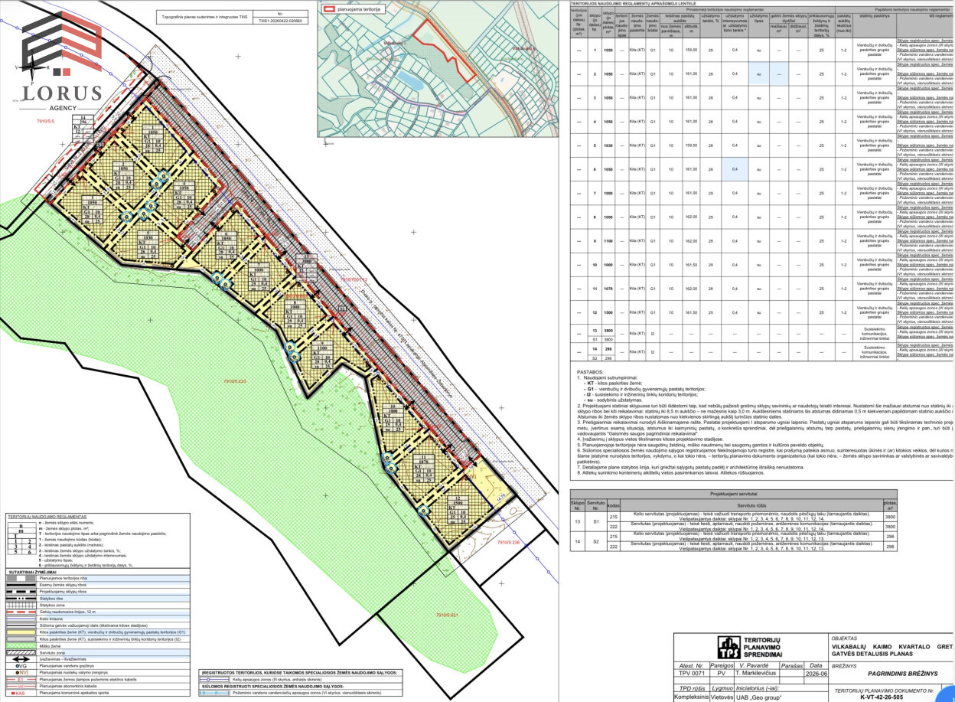Click the date '2026-06' in title block
The height and width of the screenshot is (702, 955).
(x=816, y=674)
